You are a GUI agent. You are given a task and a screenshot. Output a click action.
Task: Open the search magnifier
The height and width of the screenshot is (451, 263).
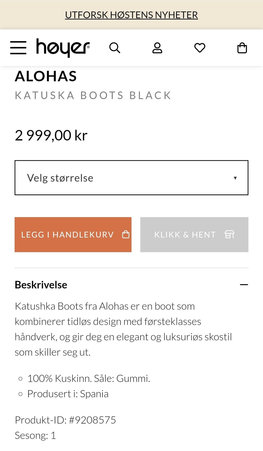(115, 47)
